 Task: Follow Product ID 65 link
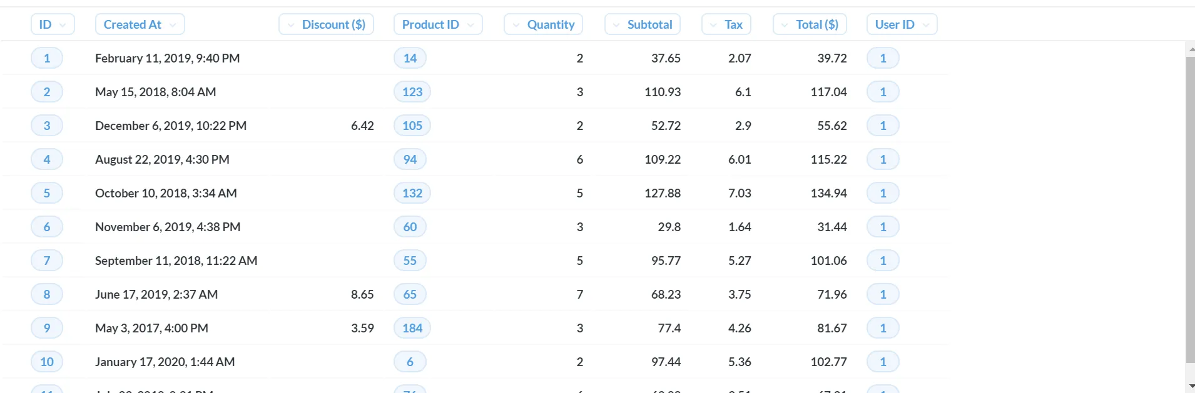click(410, 294)
